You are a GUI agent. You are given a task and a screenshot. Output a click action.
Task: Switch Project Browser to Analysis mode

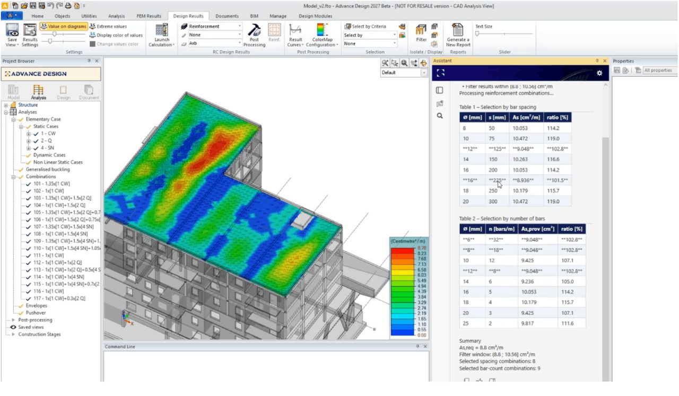pyautogui.click(x=38, y=91)
